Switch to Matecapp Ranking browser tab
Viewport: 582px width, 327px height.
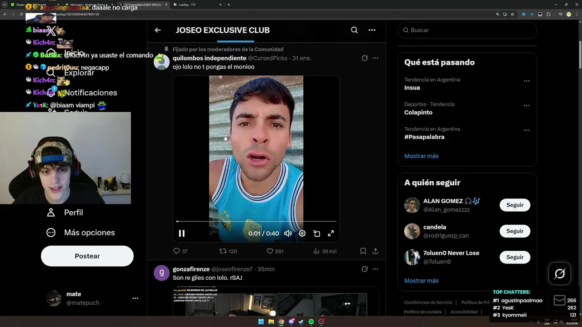tap(89, 5)
